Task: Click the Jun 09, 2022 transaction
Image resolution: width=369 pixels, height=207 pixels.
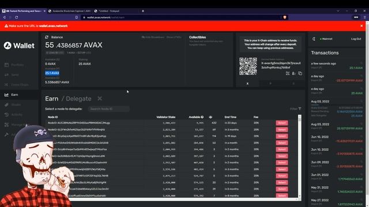Action: click(337, 164)
